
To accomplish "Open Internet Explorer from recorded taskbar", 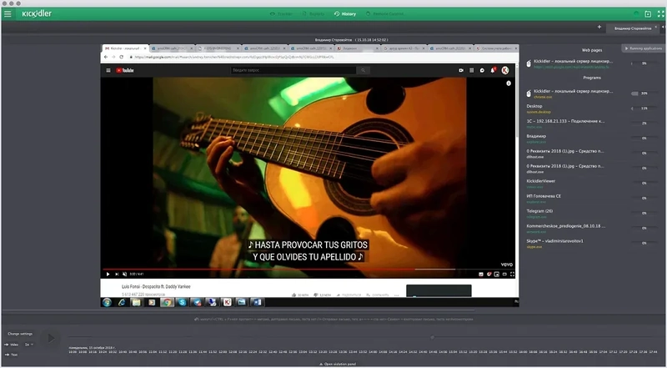I will [x=122, y=302].
